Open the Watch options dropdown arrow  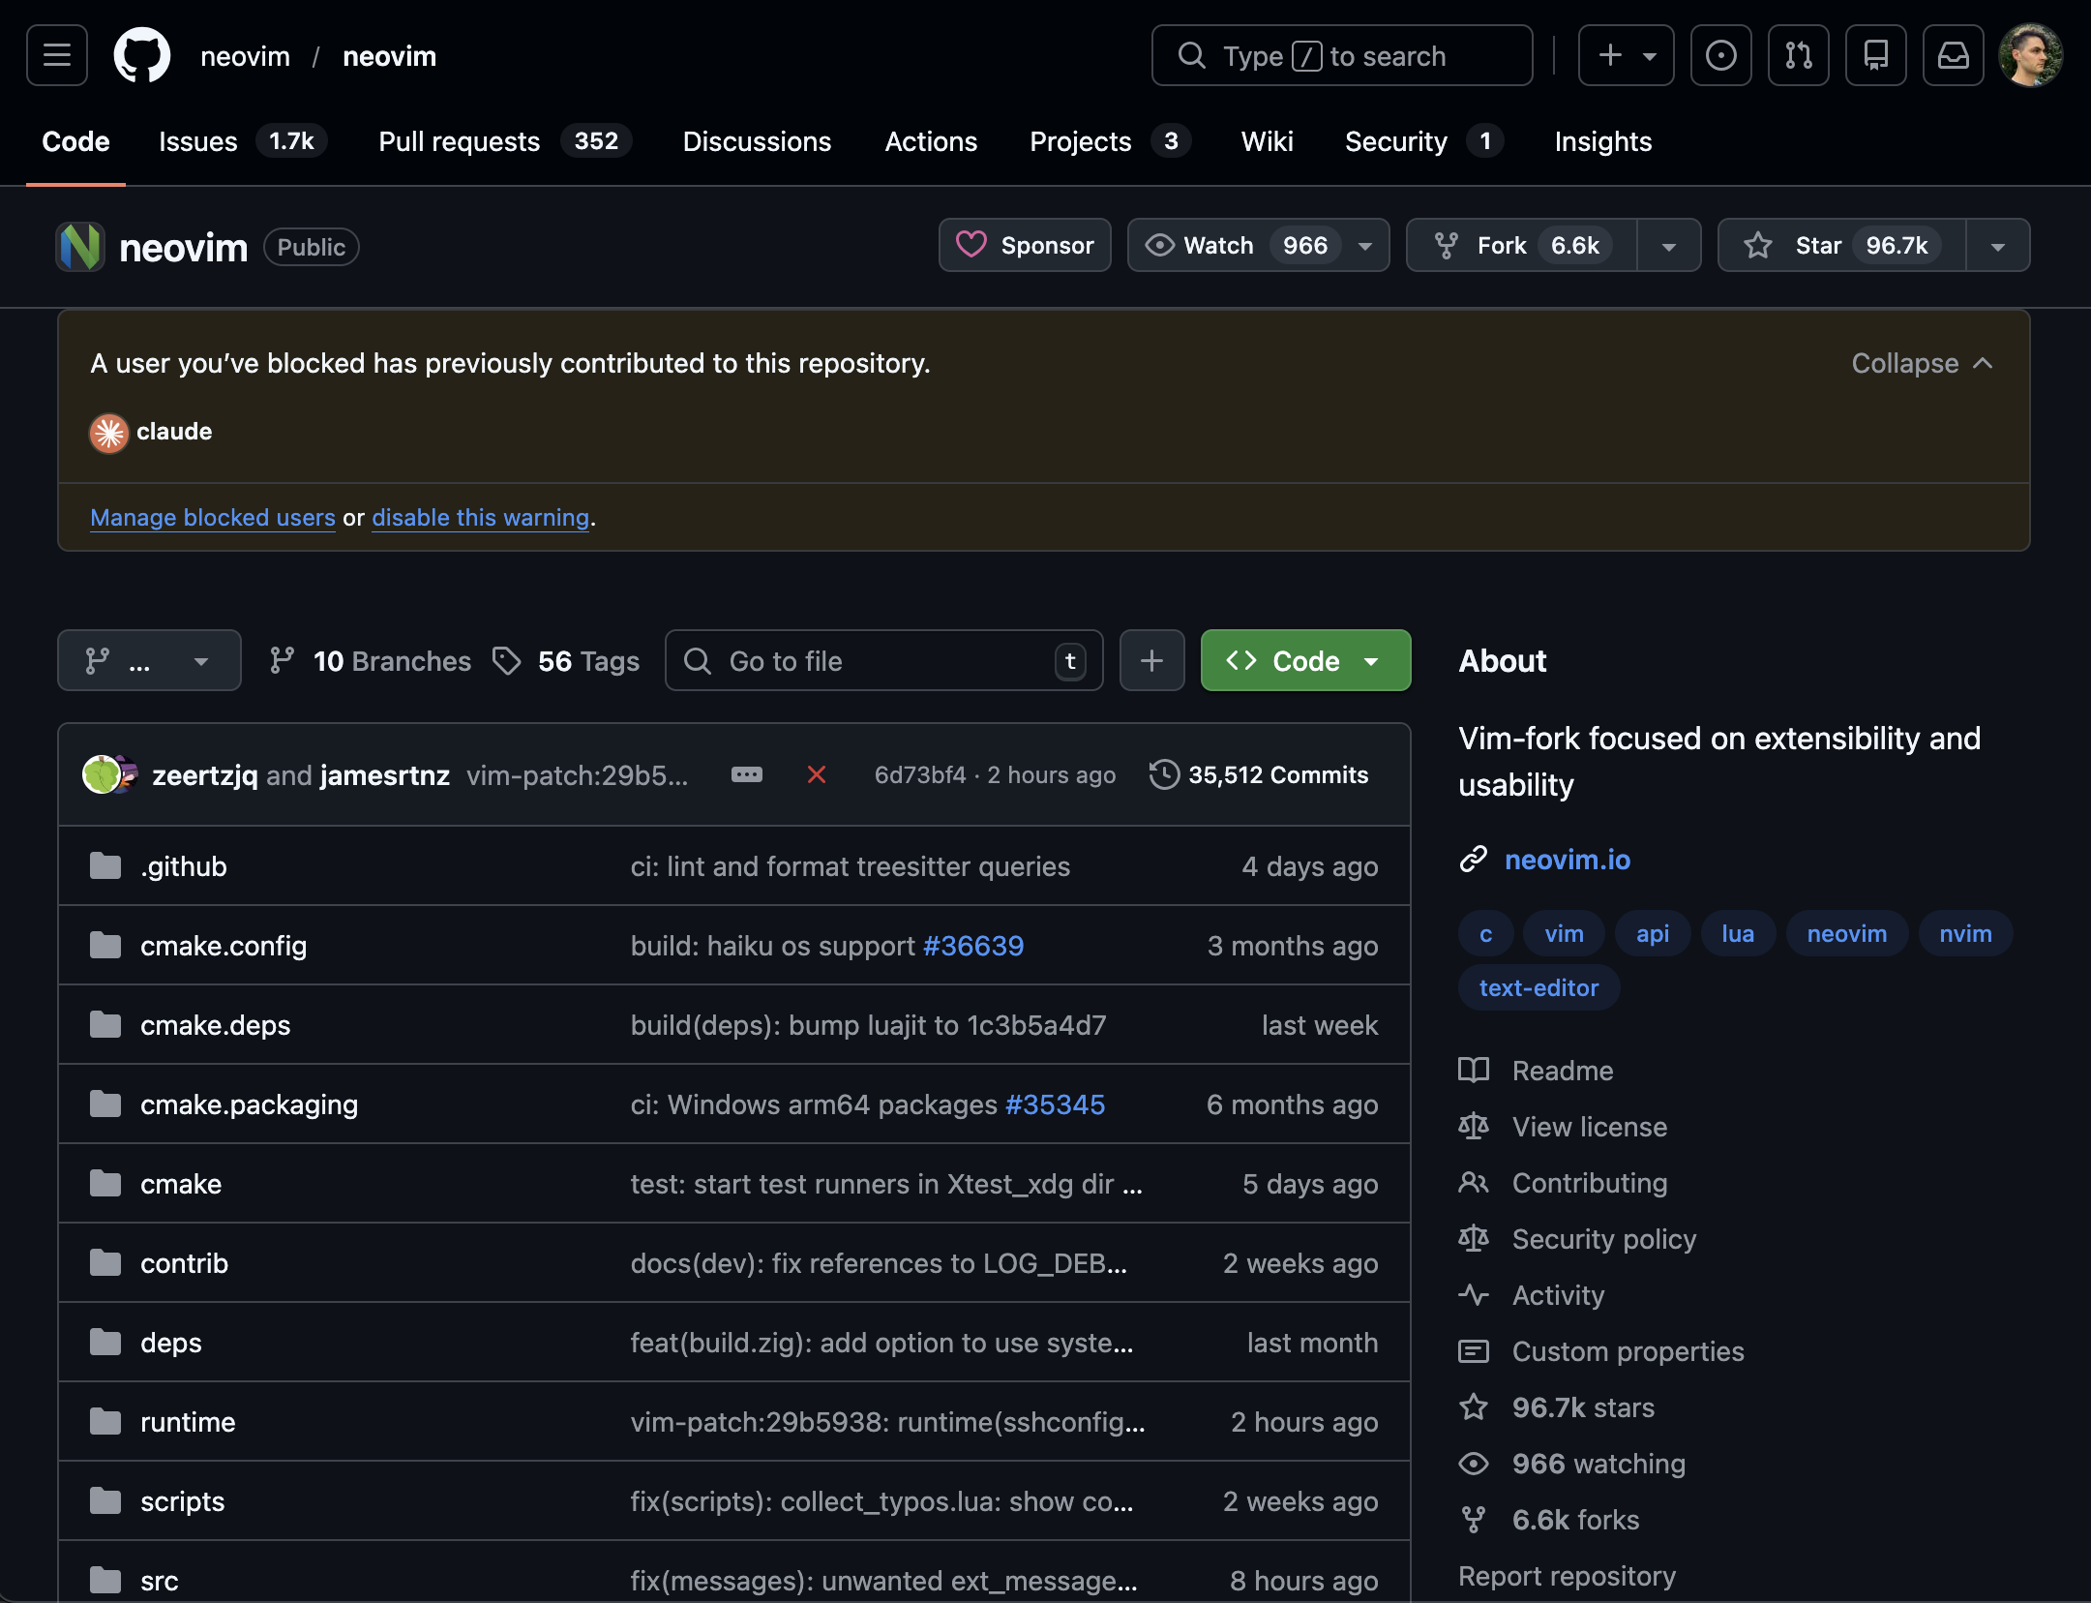tap(1364, 245)
